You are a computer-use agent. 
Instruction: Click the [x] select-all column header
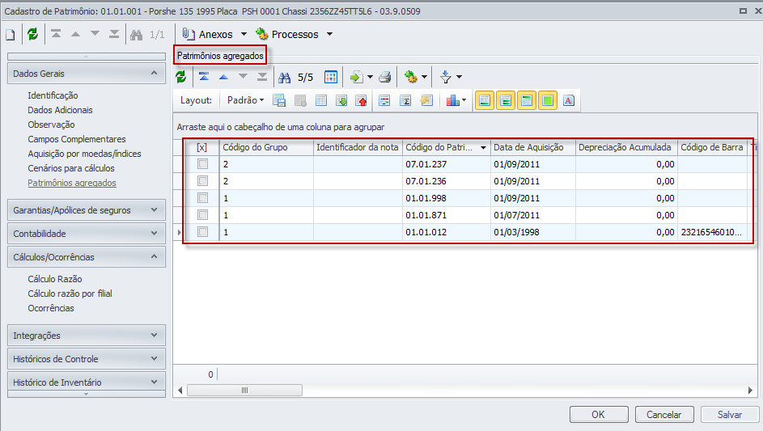pyautogui.click(x=202, y=147)
